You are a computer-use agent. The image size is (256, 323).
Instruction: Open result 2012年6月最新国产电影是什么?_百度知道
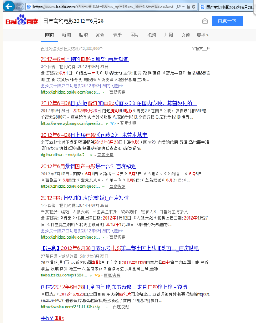[x=88, y=167]
